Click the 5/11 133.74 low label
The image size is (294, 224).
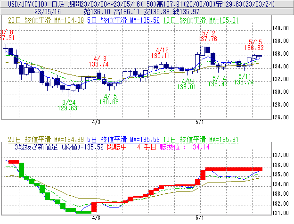244,79
